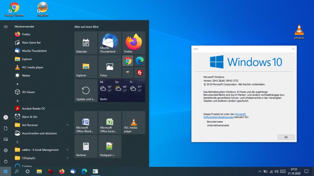
Task: Click the Mozilla Thunderbird tile
Action: click(110, 43)
